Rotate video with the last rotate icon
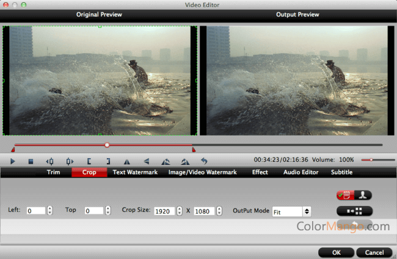This screenshot has width=397, height=259. pyautogui.click(x=185, y=161)
